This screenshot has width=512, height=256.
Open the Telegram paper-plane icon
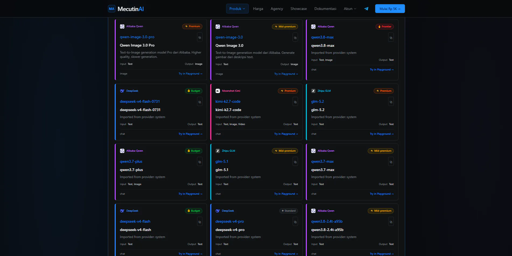[366, 9]
